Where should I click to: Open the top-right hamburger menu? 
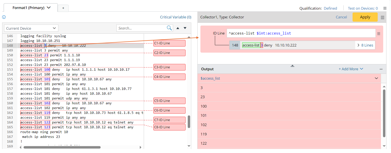tap(385, 8)
